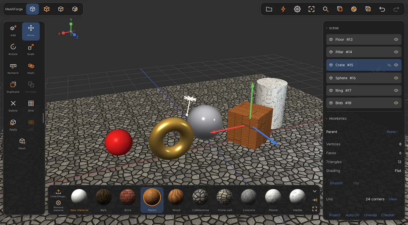Select Sphere #16 in scene list
This screenshot has height=225, width=408.
click(364, 78)
